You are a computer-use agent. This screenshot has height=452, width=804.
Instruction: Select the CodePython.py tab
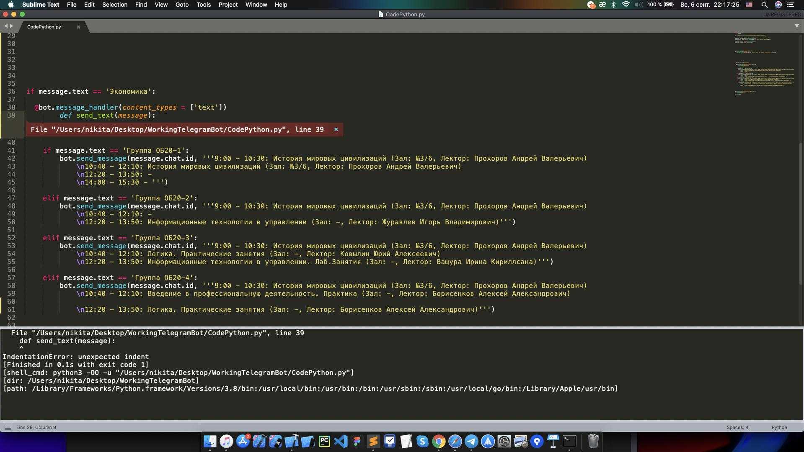(44, 27)
